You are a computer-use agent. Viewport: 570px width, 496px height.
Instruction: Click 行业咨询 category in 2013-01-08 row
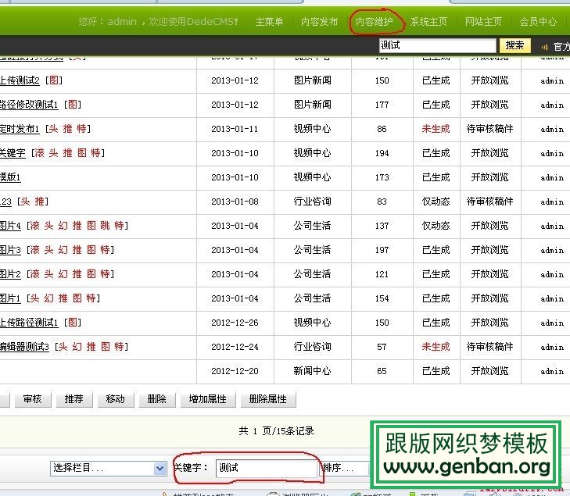pyautogui.click(x=312, y=202)
